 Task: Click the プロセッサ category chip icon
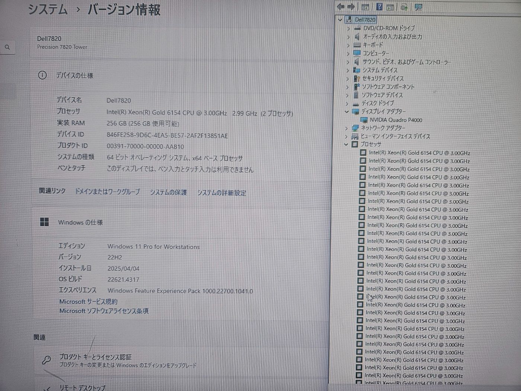click(x=355, y=144)
